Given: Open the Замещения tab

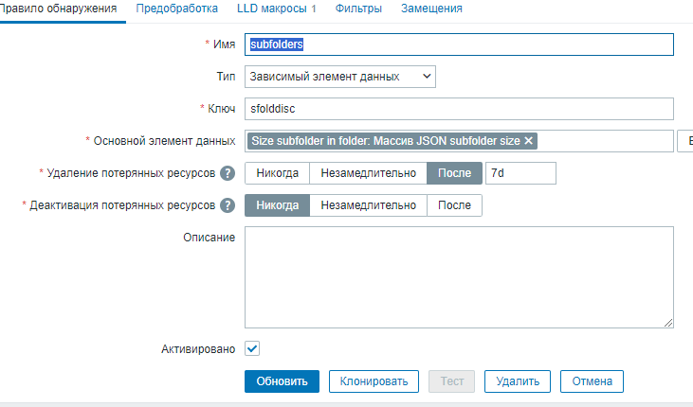Looking at the screenshot, I should click(431, 9).
